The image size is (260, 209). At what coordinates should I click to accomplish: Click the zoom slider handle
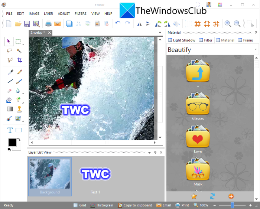232,205
